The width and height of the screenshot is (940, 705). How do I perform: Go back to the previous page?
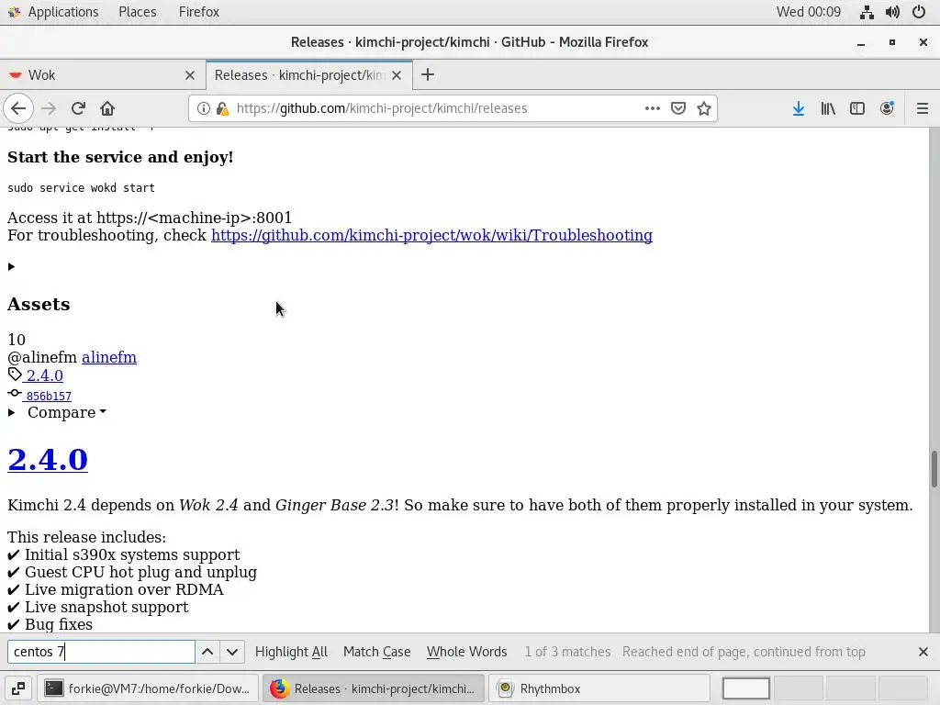point(18,108)
